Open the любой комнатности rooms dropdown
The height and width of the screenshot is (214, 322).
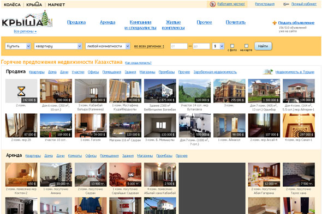coord(108,46)
